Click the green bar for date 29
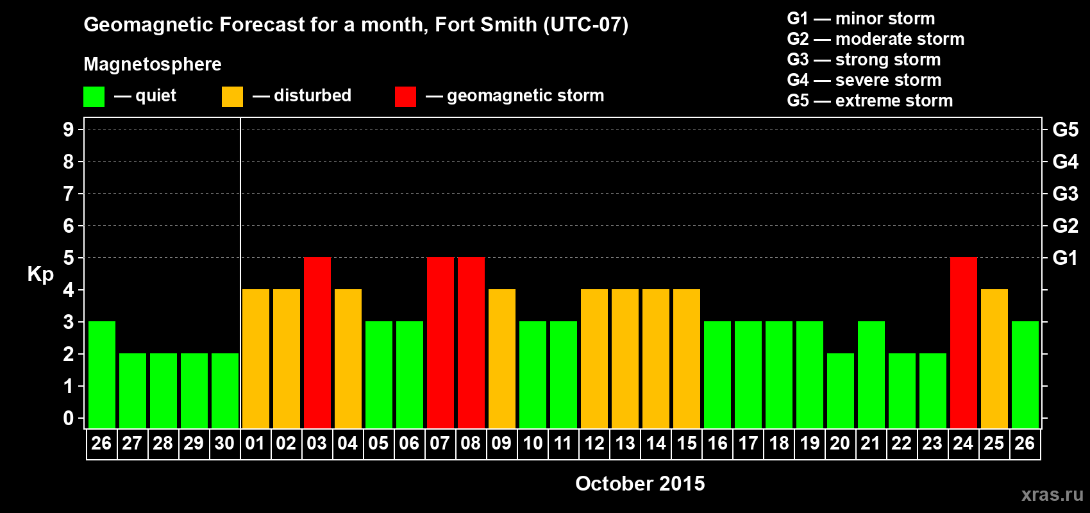The width and height of the screenshot is (1090, 513). pos(194,391)
